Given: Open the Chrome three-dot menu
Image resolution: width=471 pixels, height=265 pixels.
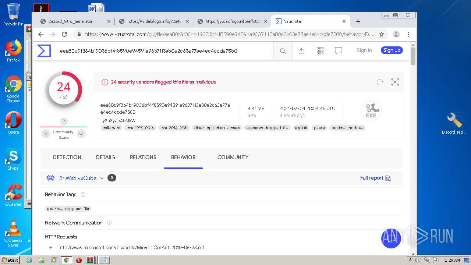Looking at the screenshot, I should (x=408, y=34).
